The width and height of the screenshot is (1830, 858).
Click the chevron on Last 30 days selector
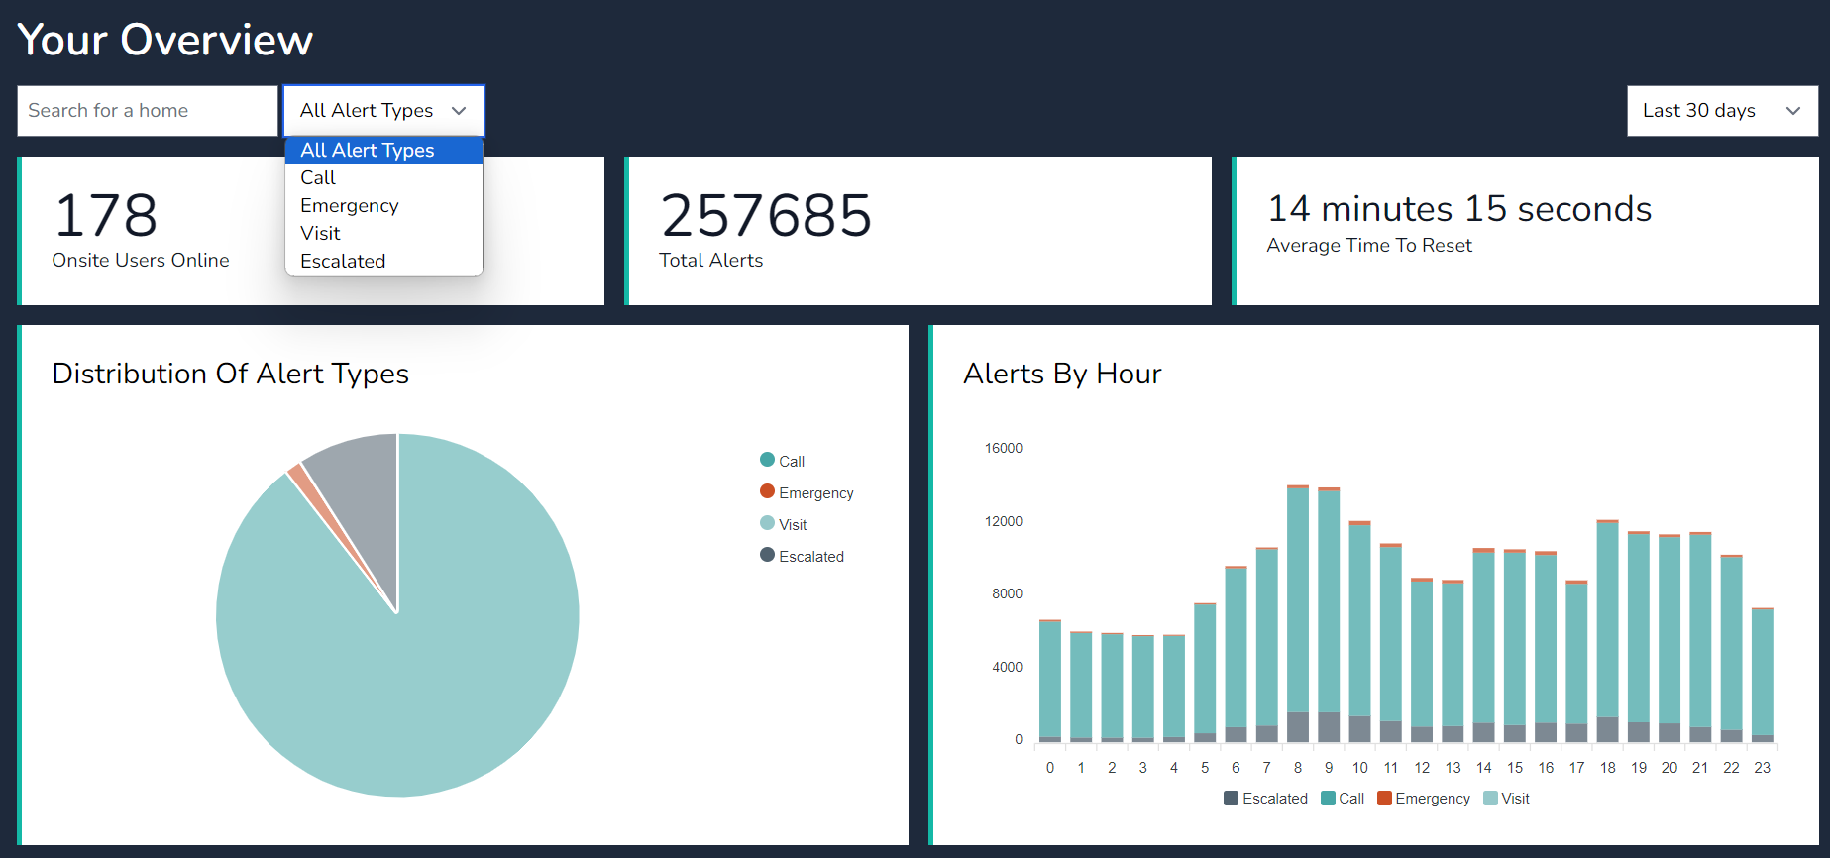point(1792,111)
